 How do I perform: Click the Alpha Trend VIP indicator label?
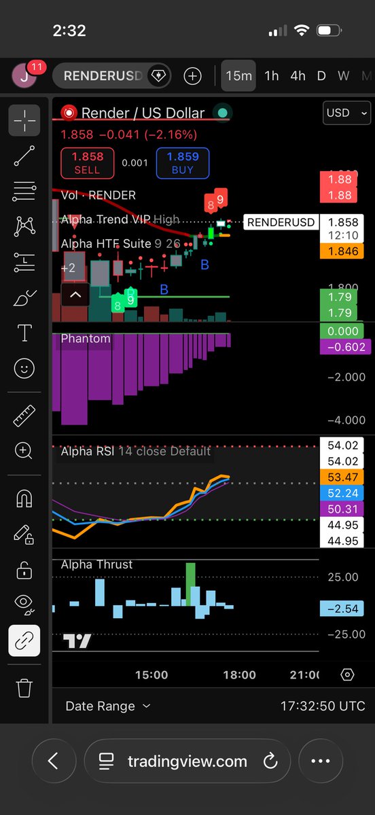tap(106, 219)
